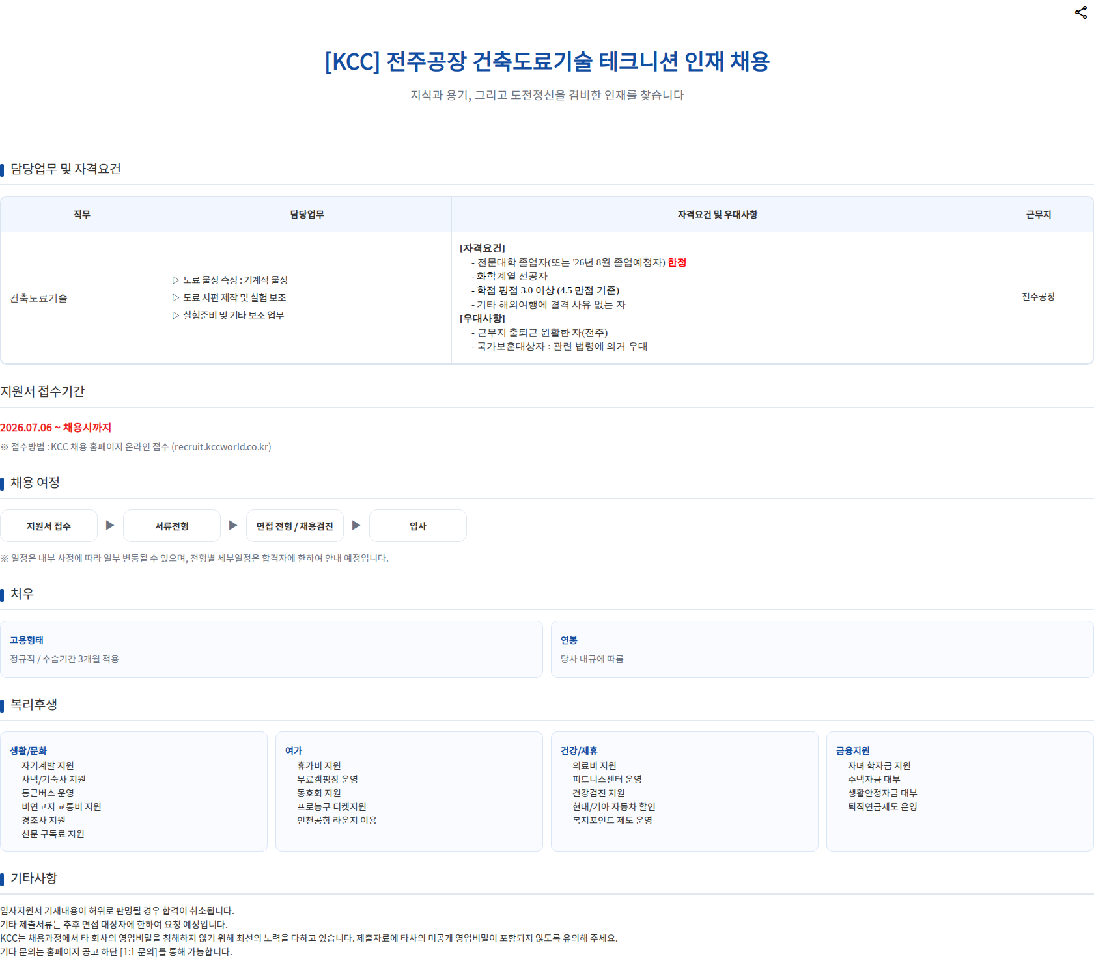1094x978 pixels.
Task: Click '국가보훈대상자 : 관련 법령에 의거 우대' line
Action: point(563,346)
